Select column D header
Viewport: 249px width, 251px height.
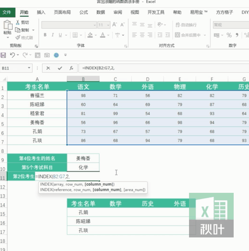[x=147, y=79]
